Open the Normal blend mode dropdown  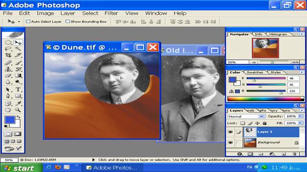tap(246, 117)
